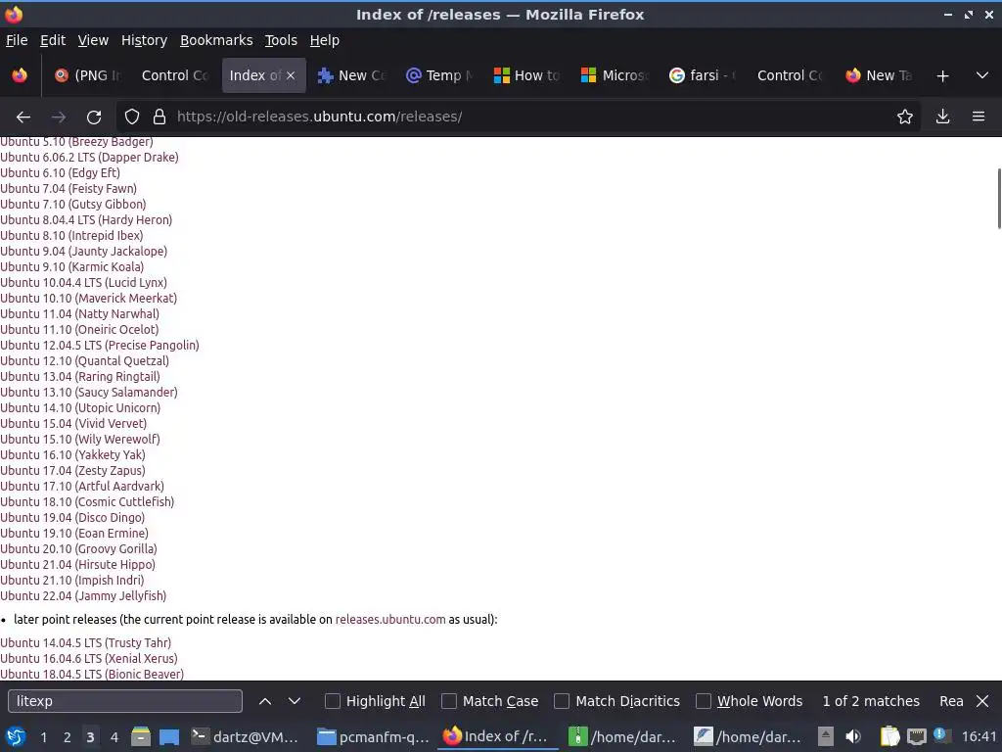Click the show desktop taskbar icon

(169, 736)
